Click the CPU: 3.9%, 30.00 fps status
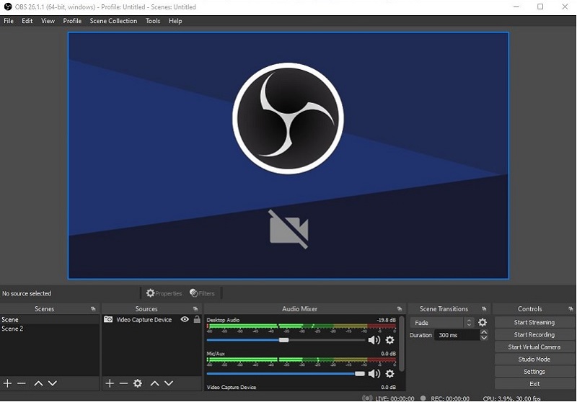577x402 pixels. (x=512, y=398)
